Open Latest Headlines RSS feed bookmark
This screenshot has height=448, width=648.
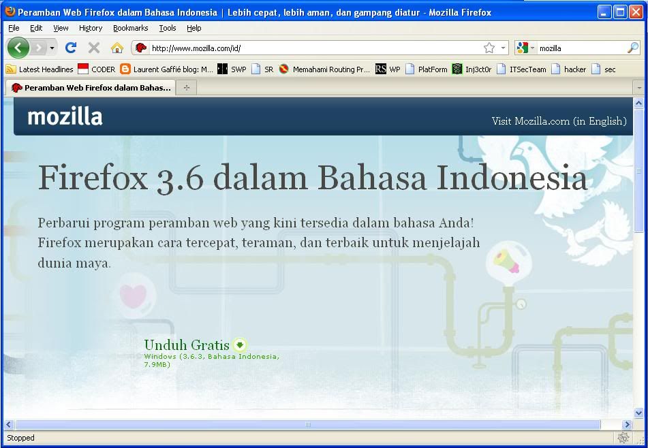[40, 69]
